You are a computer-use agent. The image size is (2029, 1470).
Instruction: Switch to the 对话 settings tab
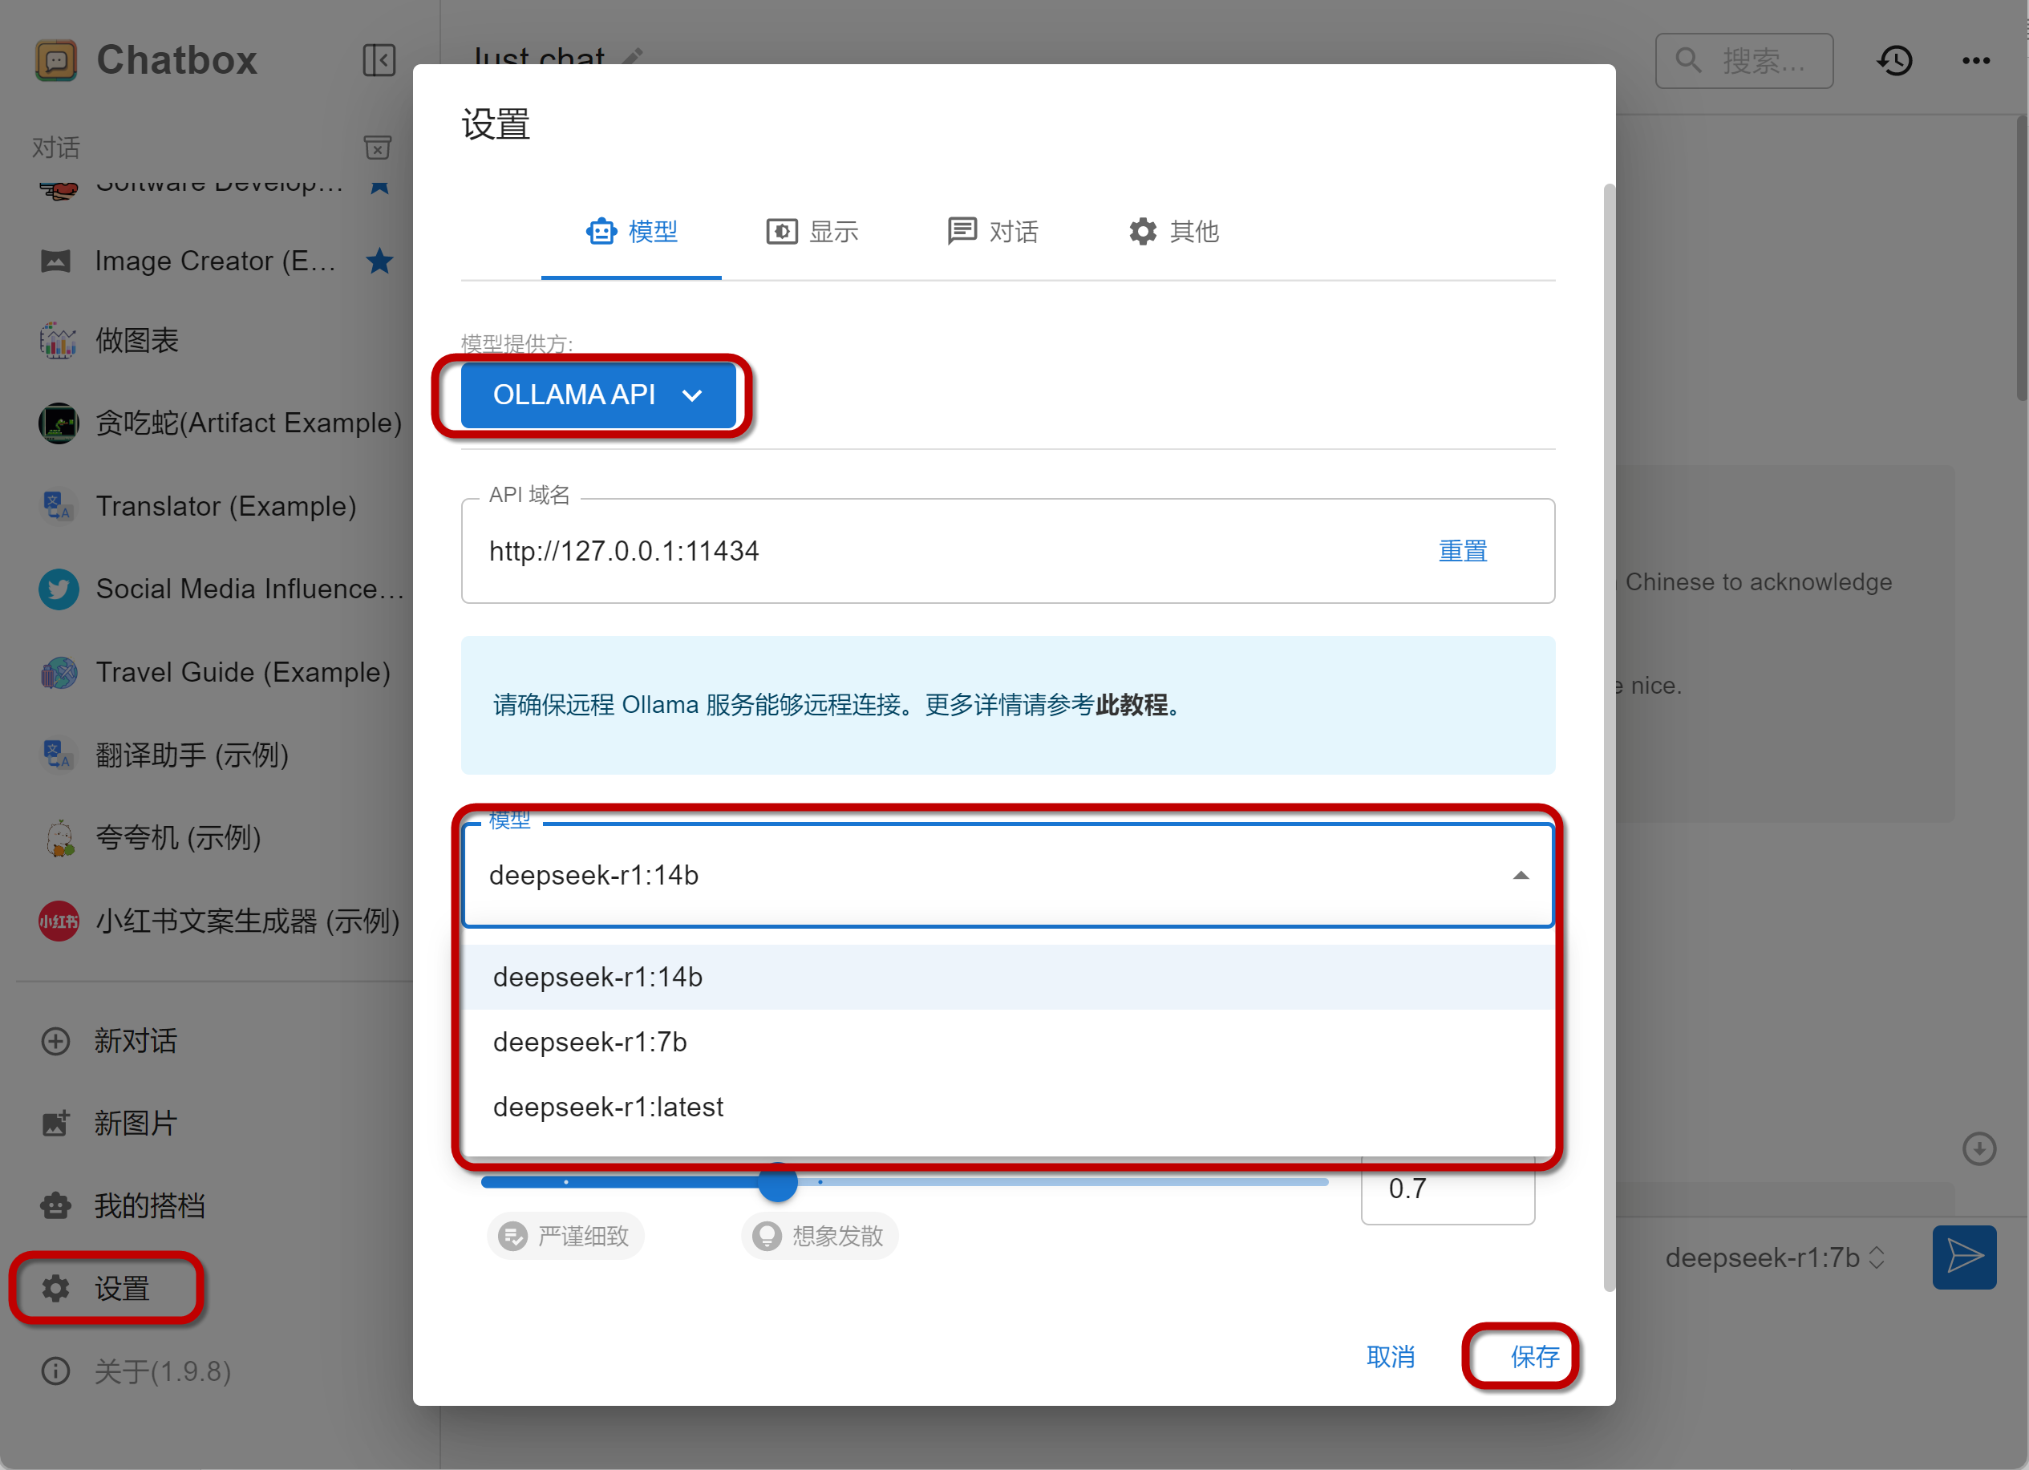993,232
